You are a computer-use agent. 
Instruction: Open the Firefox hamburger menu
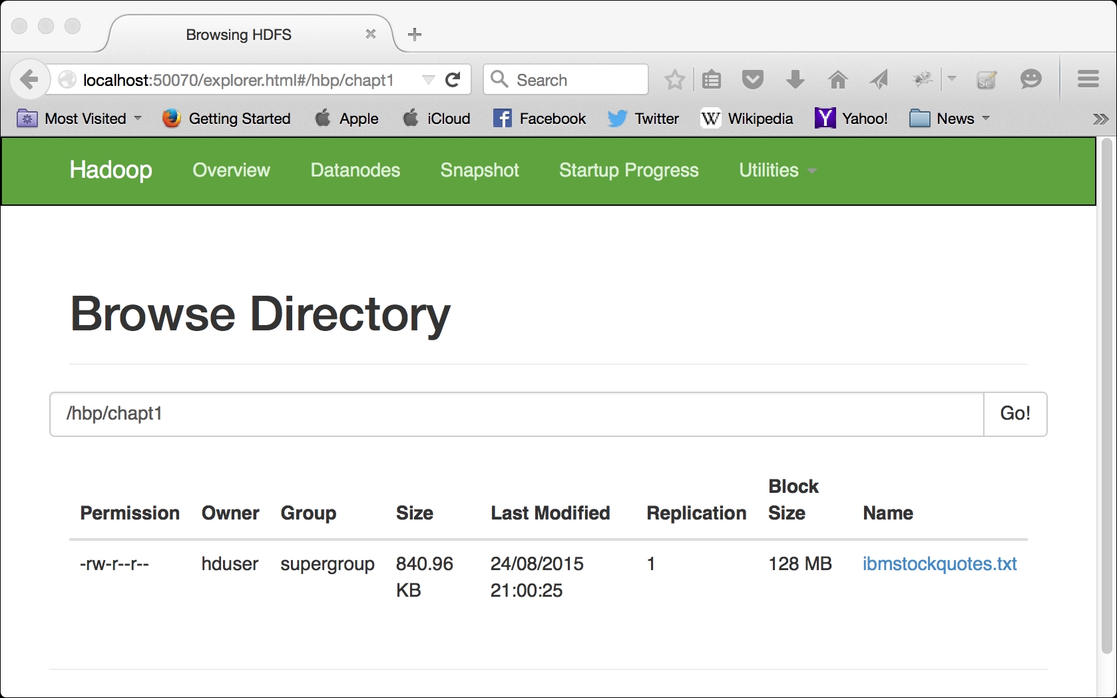pos(1088,79)
